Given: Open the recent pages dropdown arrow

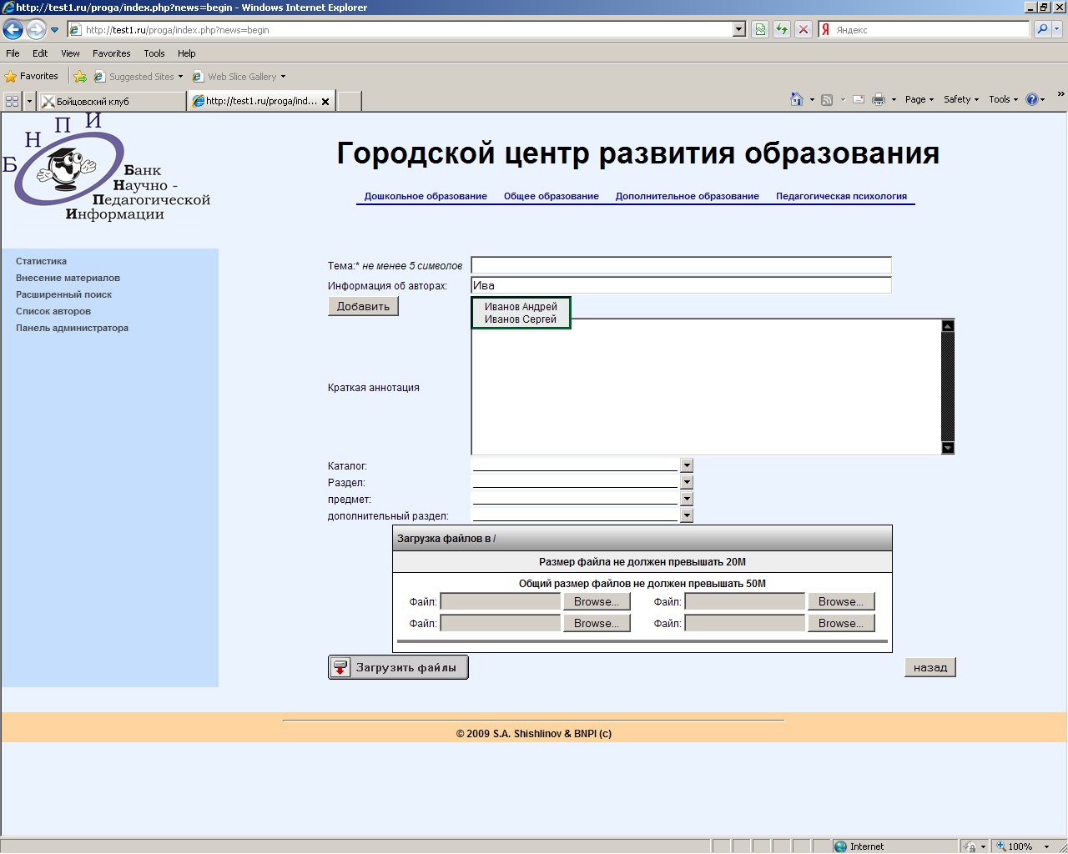Looking at the screenshot, I should [55, 30].
